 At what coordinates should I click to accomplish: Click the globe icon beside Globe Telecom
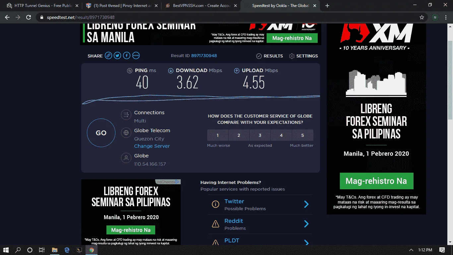126,133
